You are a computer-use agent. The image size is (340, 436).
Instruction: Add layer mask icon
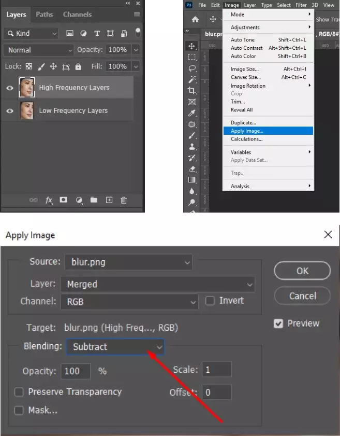[x=64, y=200]
